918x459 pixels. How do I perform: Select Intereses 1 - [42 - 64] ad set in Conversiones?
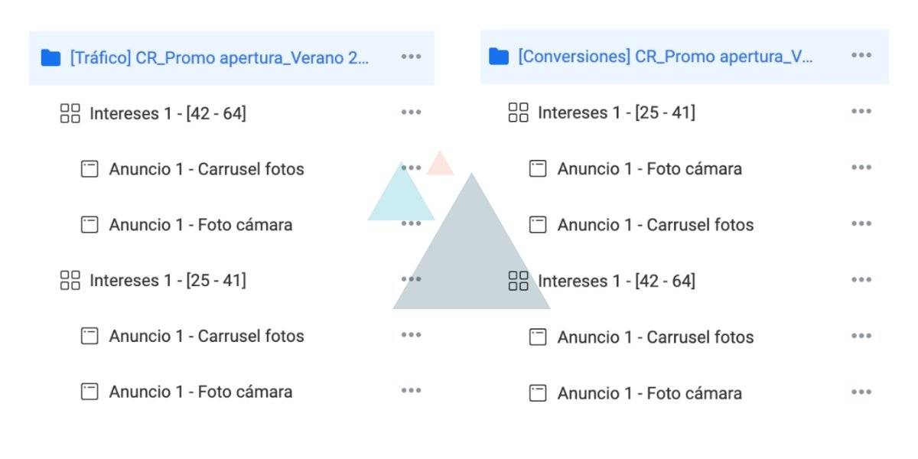pos(617,281)
